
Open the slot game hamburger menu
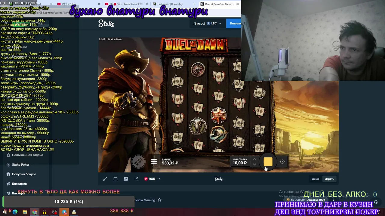click(154, 162)
